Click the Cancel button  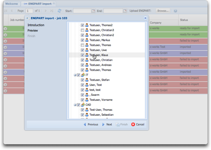(138, 124)
